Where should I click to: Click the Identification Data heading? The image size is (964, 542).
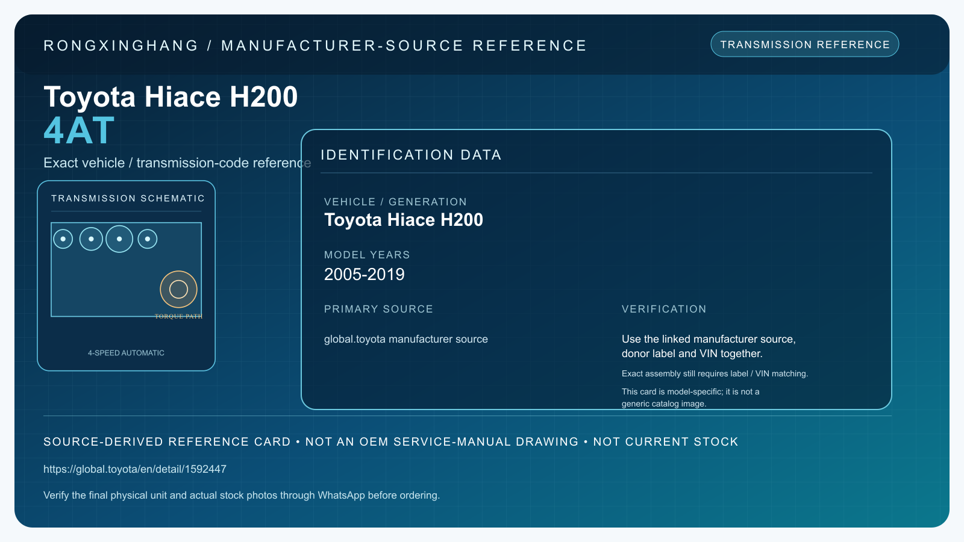coord(411,155)
